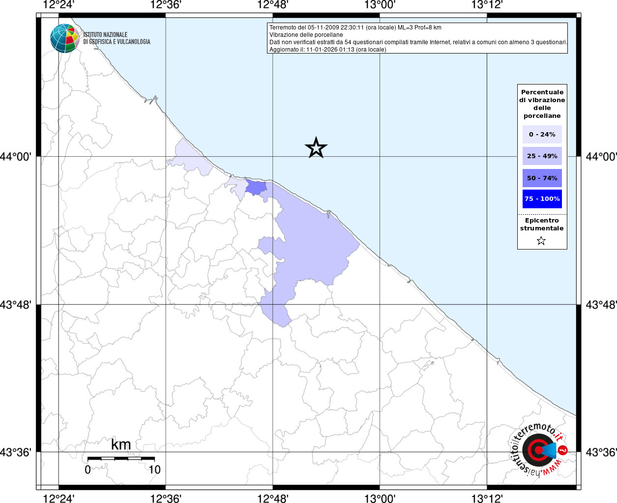The height and width of the screenshot is (503, 617).
Task: Click the bottom axis label 13°12'
Action: 487,498
